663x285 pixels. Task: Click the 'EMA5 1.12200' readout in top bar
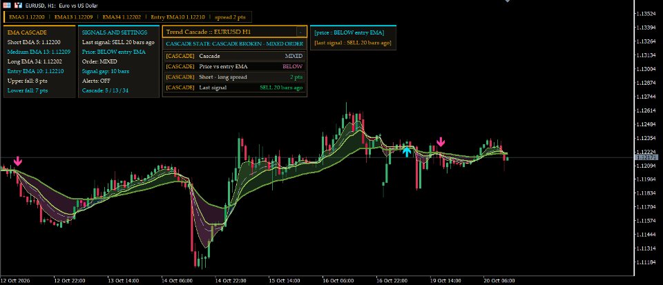(26, 17)
